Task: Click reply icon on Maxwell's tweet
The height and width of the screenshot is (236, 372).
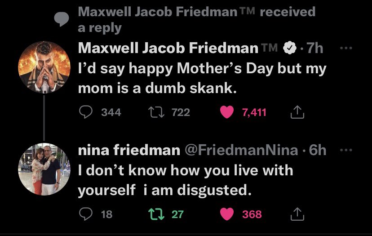Action: pyautogui.click(x=86, y=112)
